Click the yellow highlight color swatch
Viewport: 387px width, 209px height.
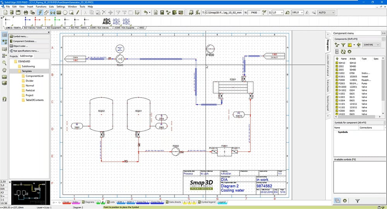350,45
